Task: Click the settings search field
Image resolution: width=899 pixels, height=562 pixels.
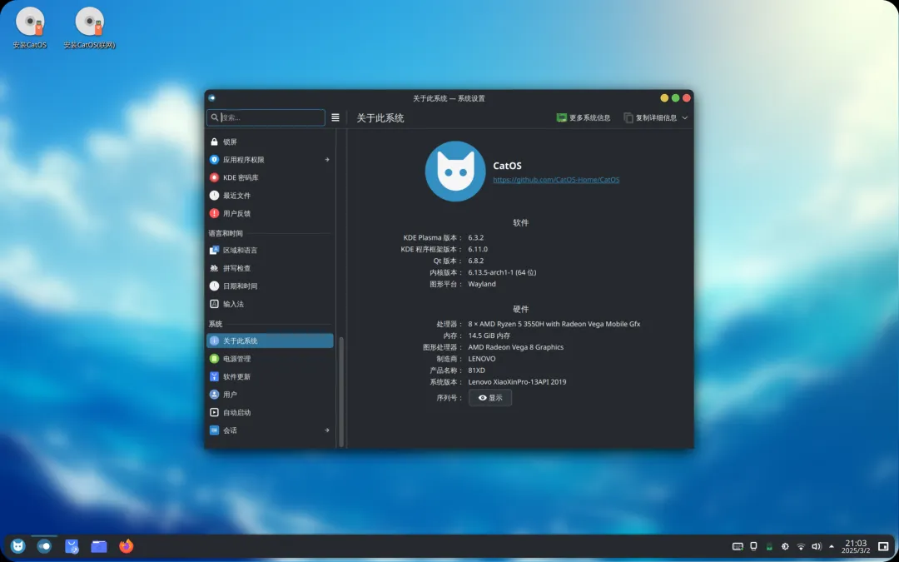Action: pyautogui.click(x=266, y=117)
